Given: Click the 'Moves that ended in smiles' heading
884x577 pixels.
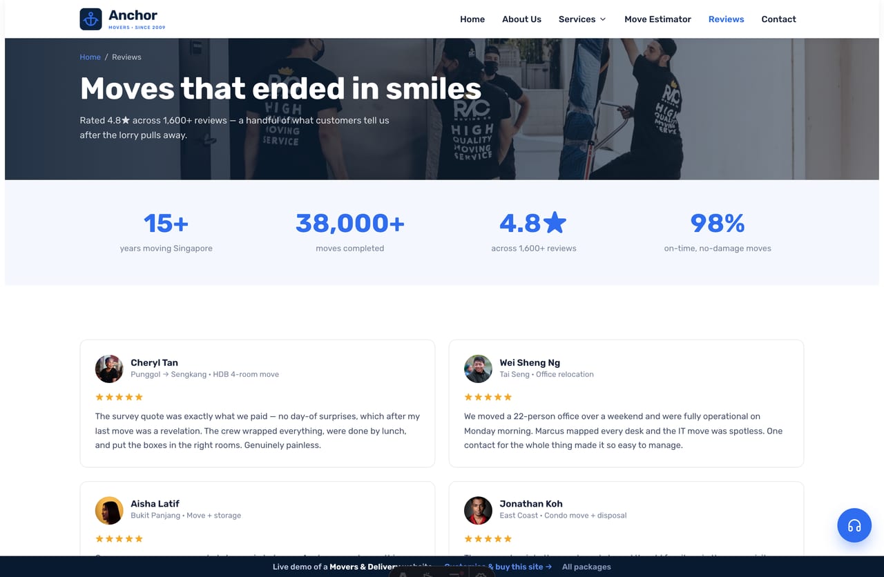Looking at the screenshot, I should (x=280, y=88).
